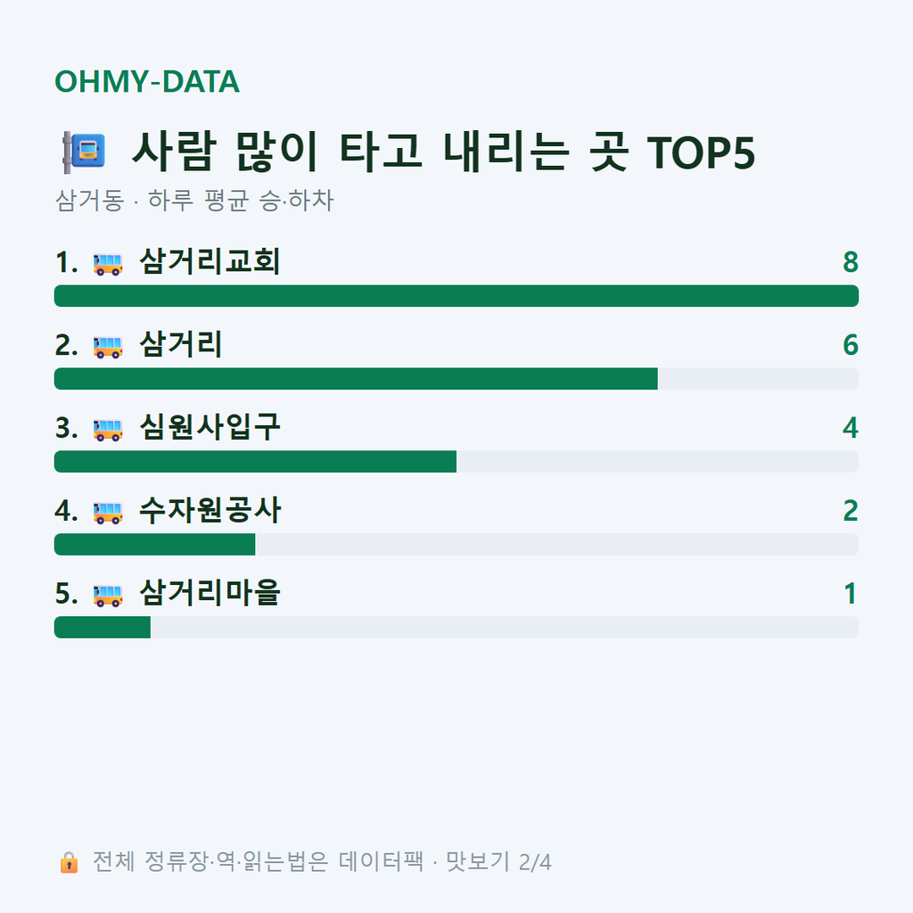Select the 삼거리마을 stop name

210,592
